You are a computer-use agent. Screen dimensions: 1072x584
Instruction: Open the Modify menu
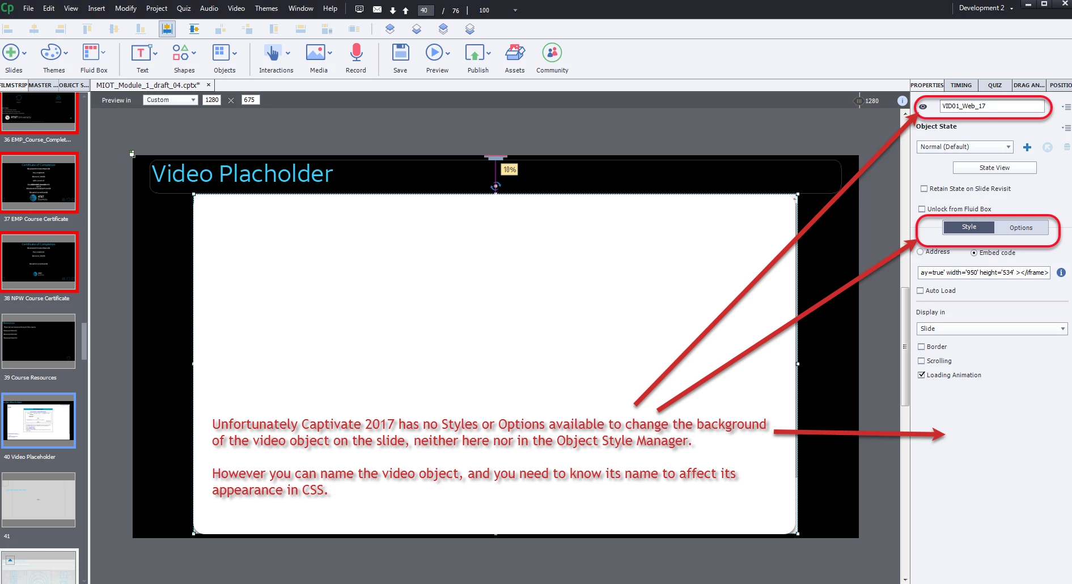[126, 8]
